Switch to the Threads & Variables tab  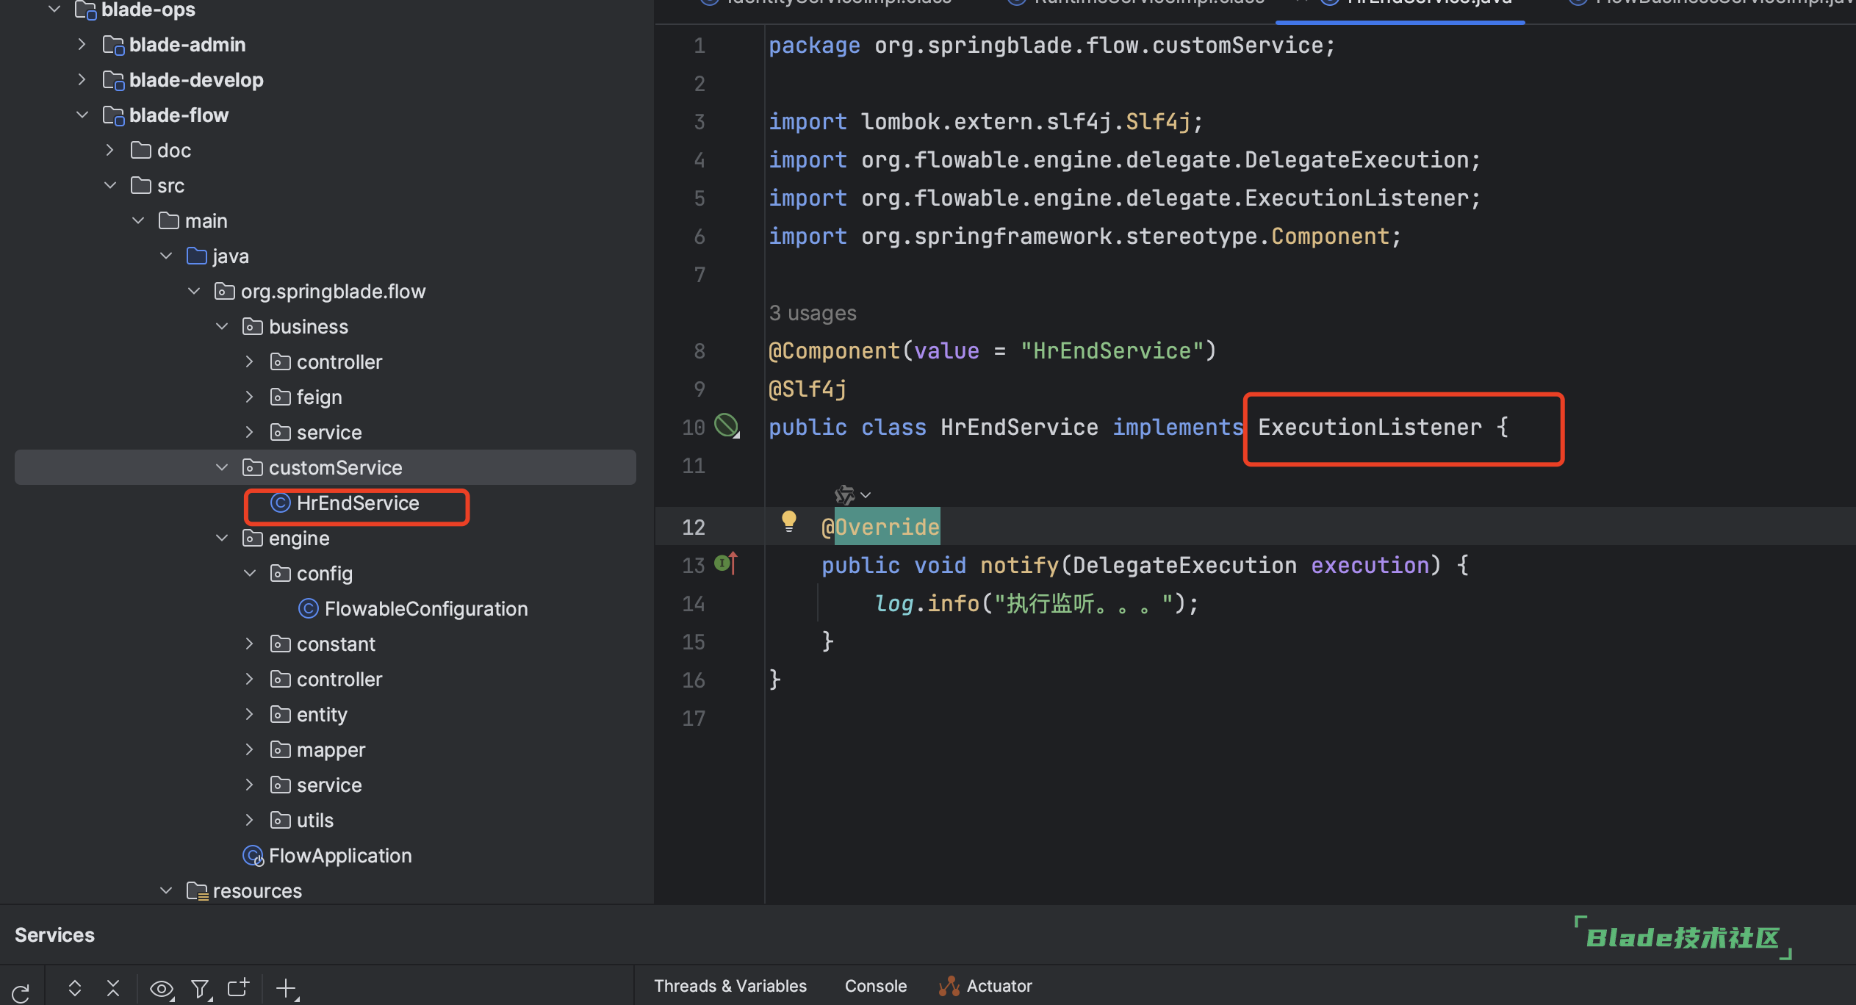pyautogui.click(x=730, y=986)
